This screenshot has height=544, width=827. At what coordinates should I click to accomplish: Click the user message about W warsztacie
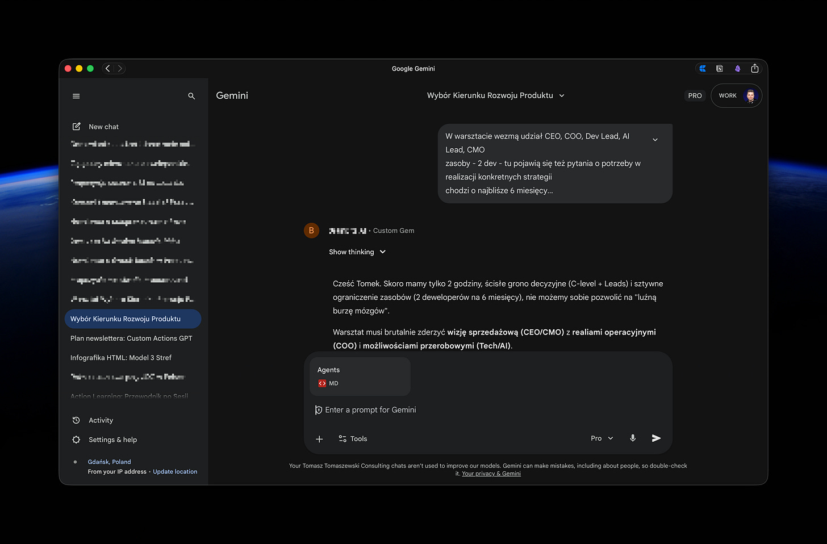click(555, 163)
